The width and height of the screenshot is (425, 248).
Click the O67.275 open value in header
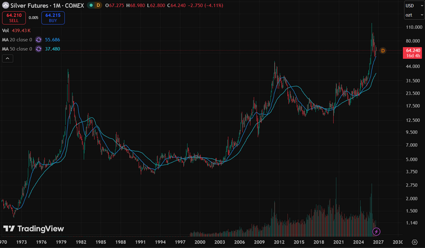click(115, 6)
